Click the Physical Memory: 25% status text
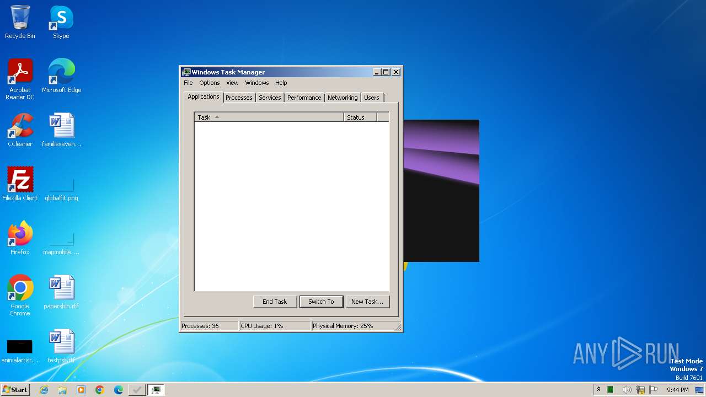The width and height of the screenshot is (706, 397). [x=343, y=326]
